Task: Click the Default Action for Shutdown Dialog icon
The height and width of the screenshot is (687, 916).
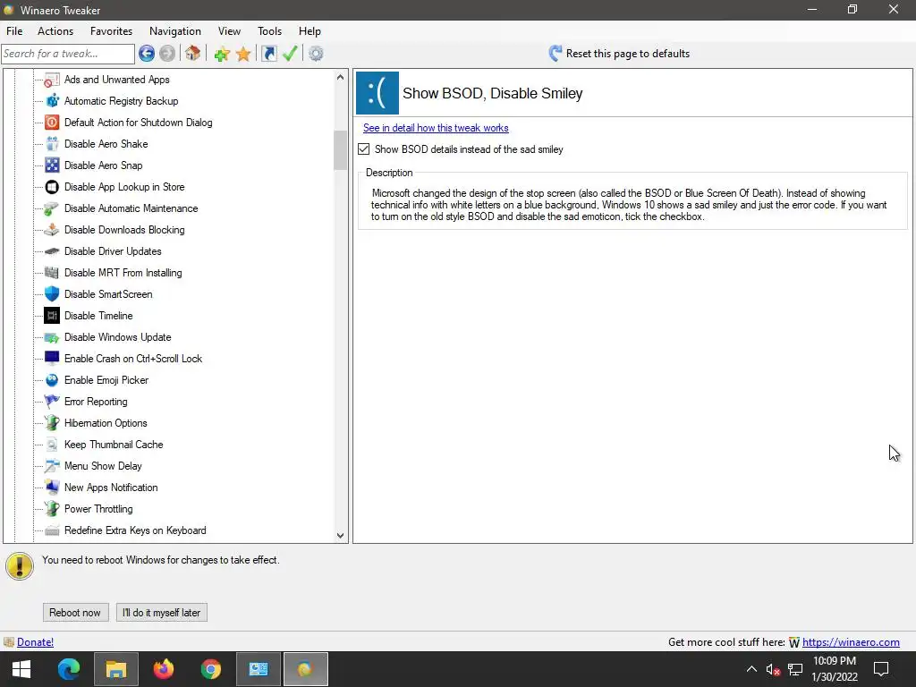Action: 52,123
